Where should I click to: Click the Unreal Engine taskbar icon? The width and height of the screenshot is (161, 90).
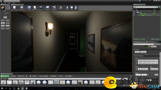(22, 88)
